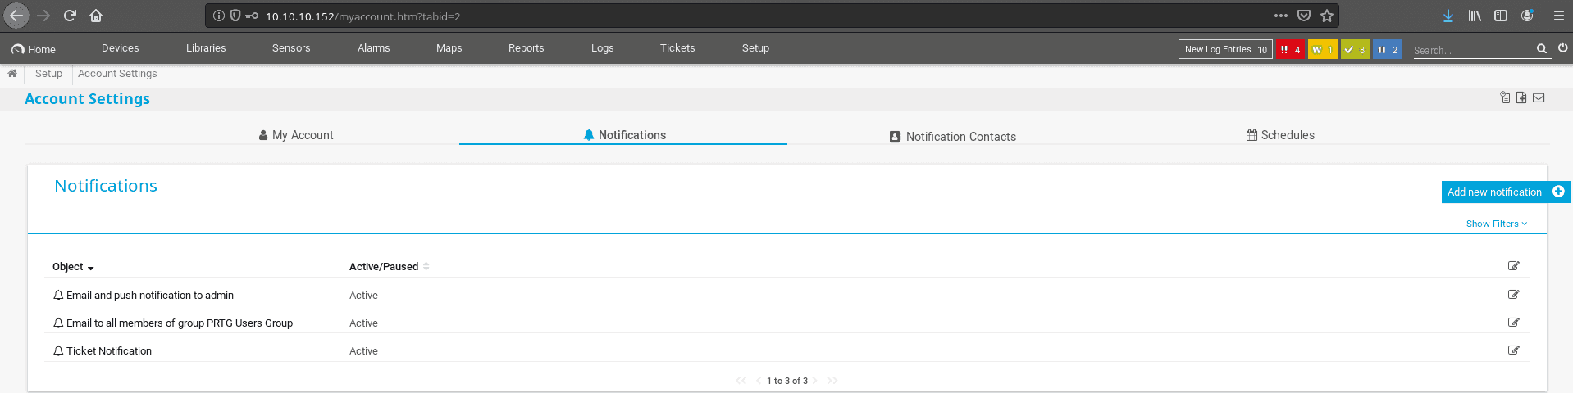This screenshot has width=1573, height=393.
Task: Open the saved login key icon
Action: tap(252, 16)
